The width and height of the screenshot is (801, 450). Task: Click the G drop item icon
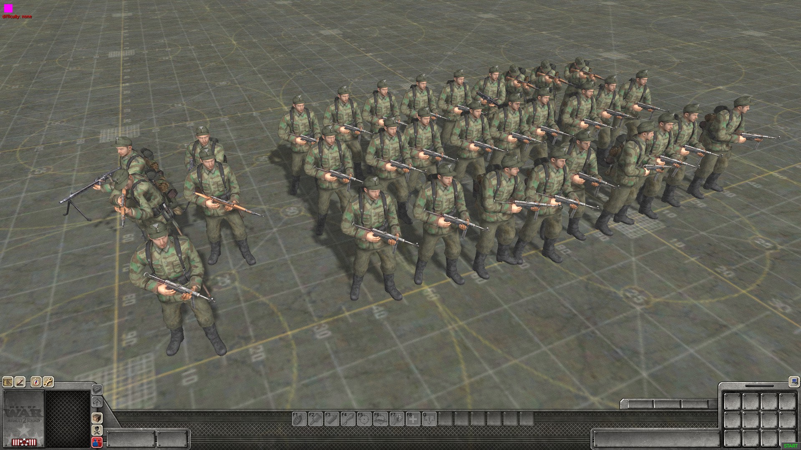pos(429,419)
